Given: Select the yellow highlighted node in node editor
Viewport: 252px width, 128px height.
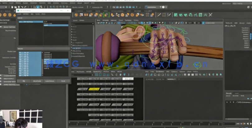Looking at the screenshot, I should 94,89.
